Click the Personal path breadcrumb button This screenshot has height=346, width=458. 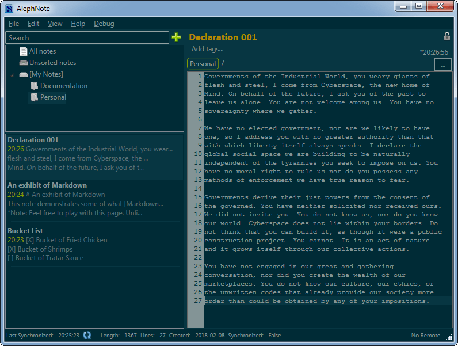tap(203, 64)
